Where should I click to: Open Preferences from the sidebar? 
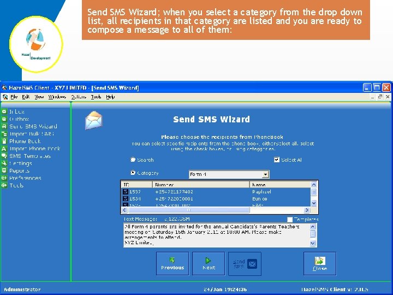point(25,178)
